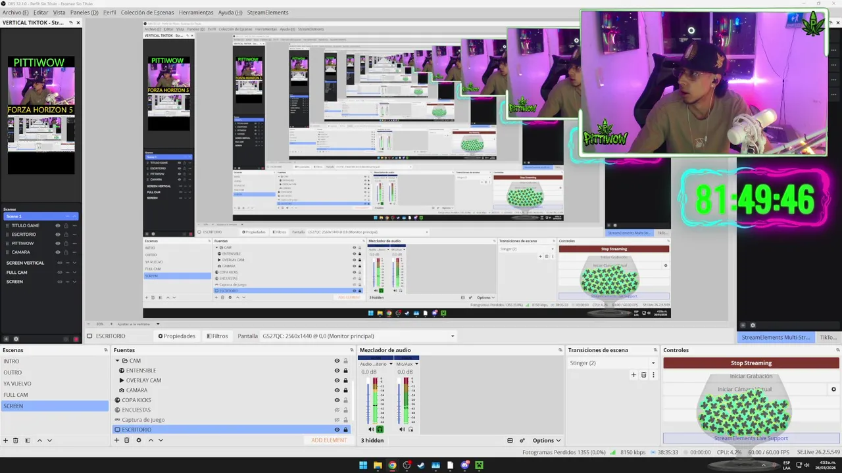The width and height of the screenshot is (842, 473).
Task: Add scene in Vertical TikTok dock
Action: coord(6,339)
